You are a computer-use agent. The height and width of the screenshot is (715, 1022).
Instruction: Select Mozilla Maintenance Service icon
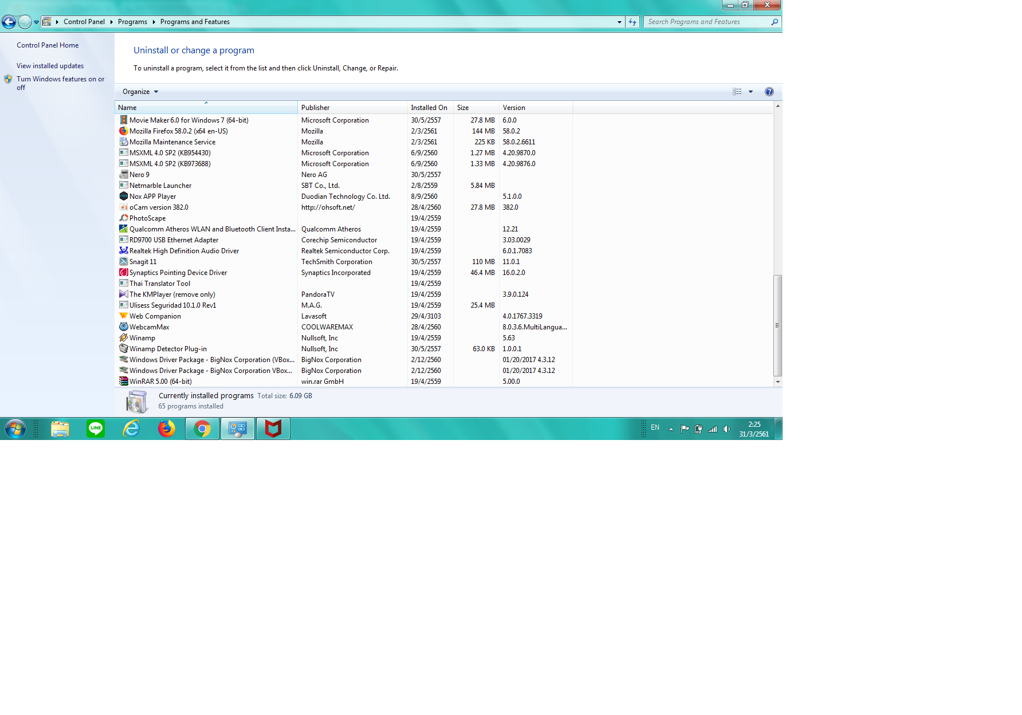click(123, 142)
